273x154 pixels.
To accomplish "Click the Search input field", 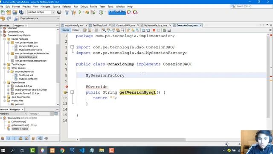I will click(253, 6).
